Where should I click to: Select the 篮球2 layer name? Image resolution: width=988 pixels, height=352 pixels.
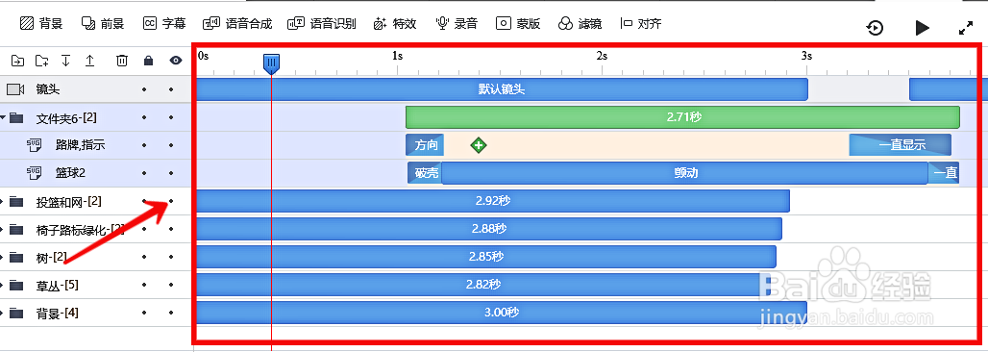[x=70, y=173]
